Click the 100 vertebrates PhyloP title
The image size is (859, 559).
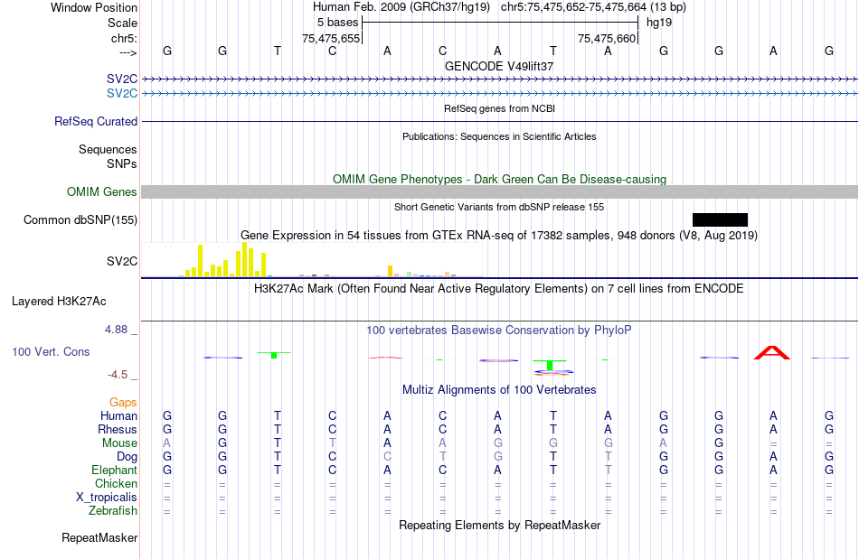pyautogui.click(x=499, y=330)
